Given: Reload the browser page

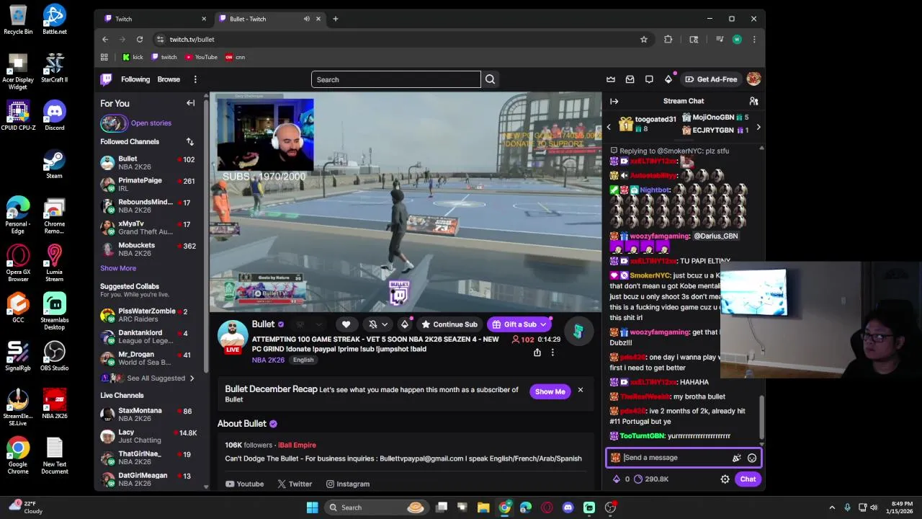Looking at the screenshot, I should (140, 40).
